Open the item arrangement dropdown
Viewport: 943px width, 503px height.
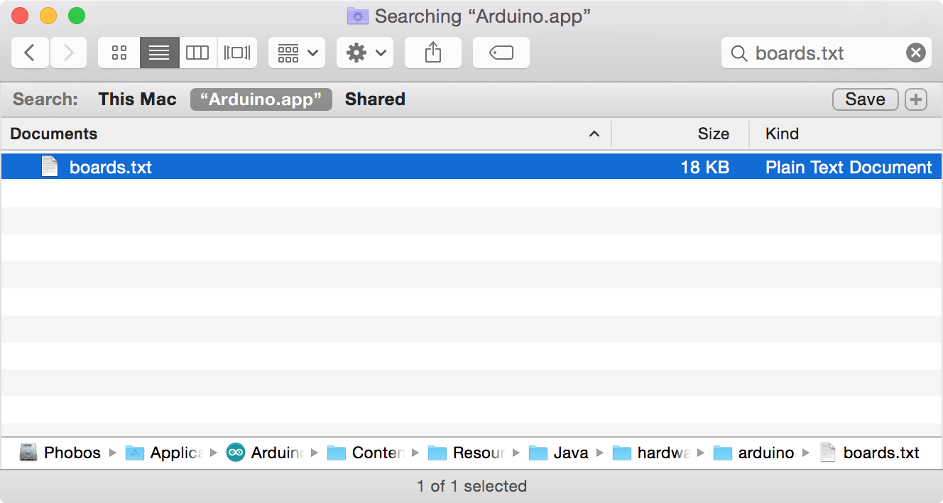pos(296,53)
